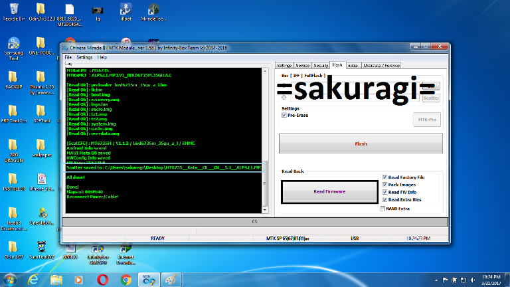
Task: Toggle the Pre-Erase checkbox
Action: (x=284, y=115)
